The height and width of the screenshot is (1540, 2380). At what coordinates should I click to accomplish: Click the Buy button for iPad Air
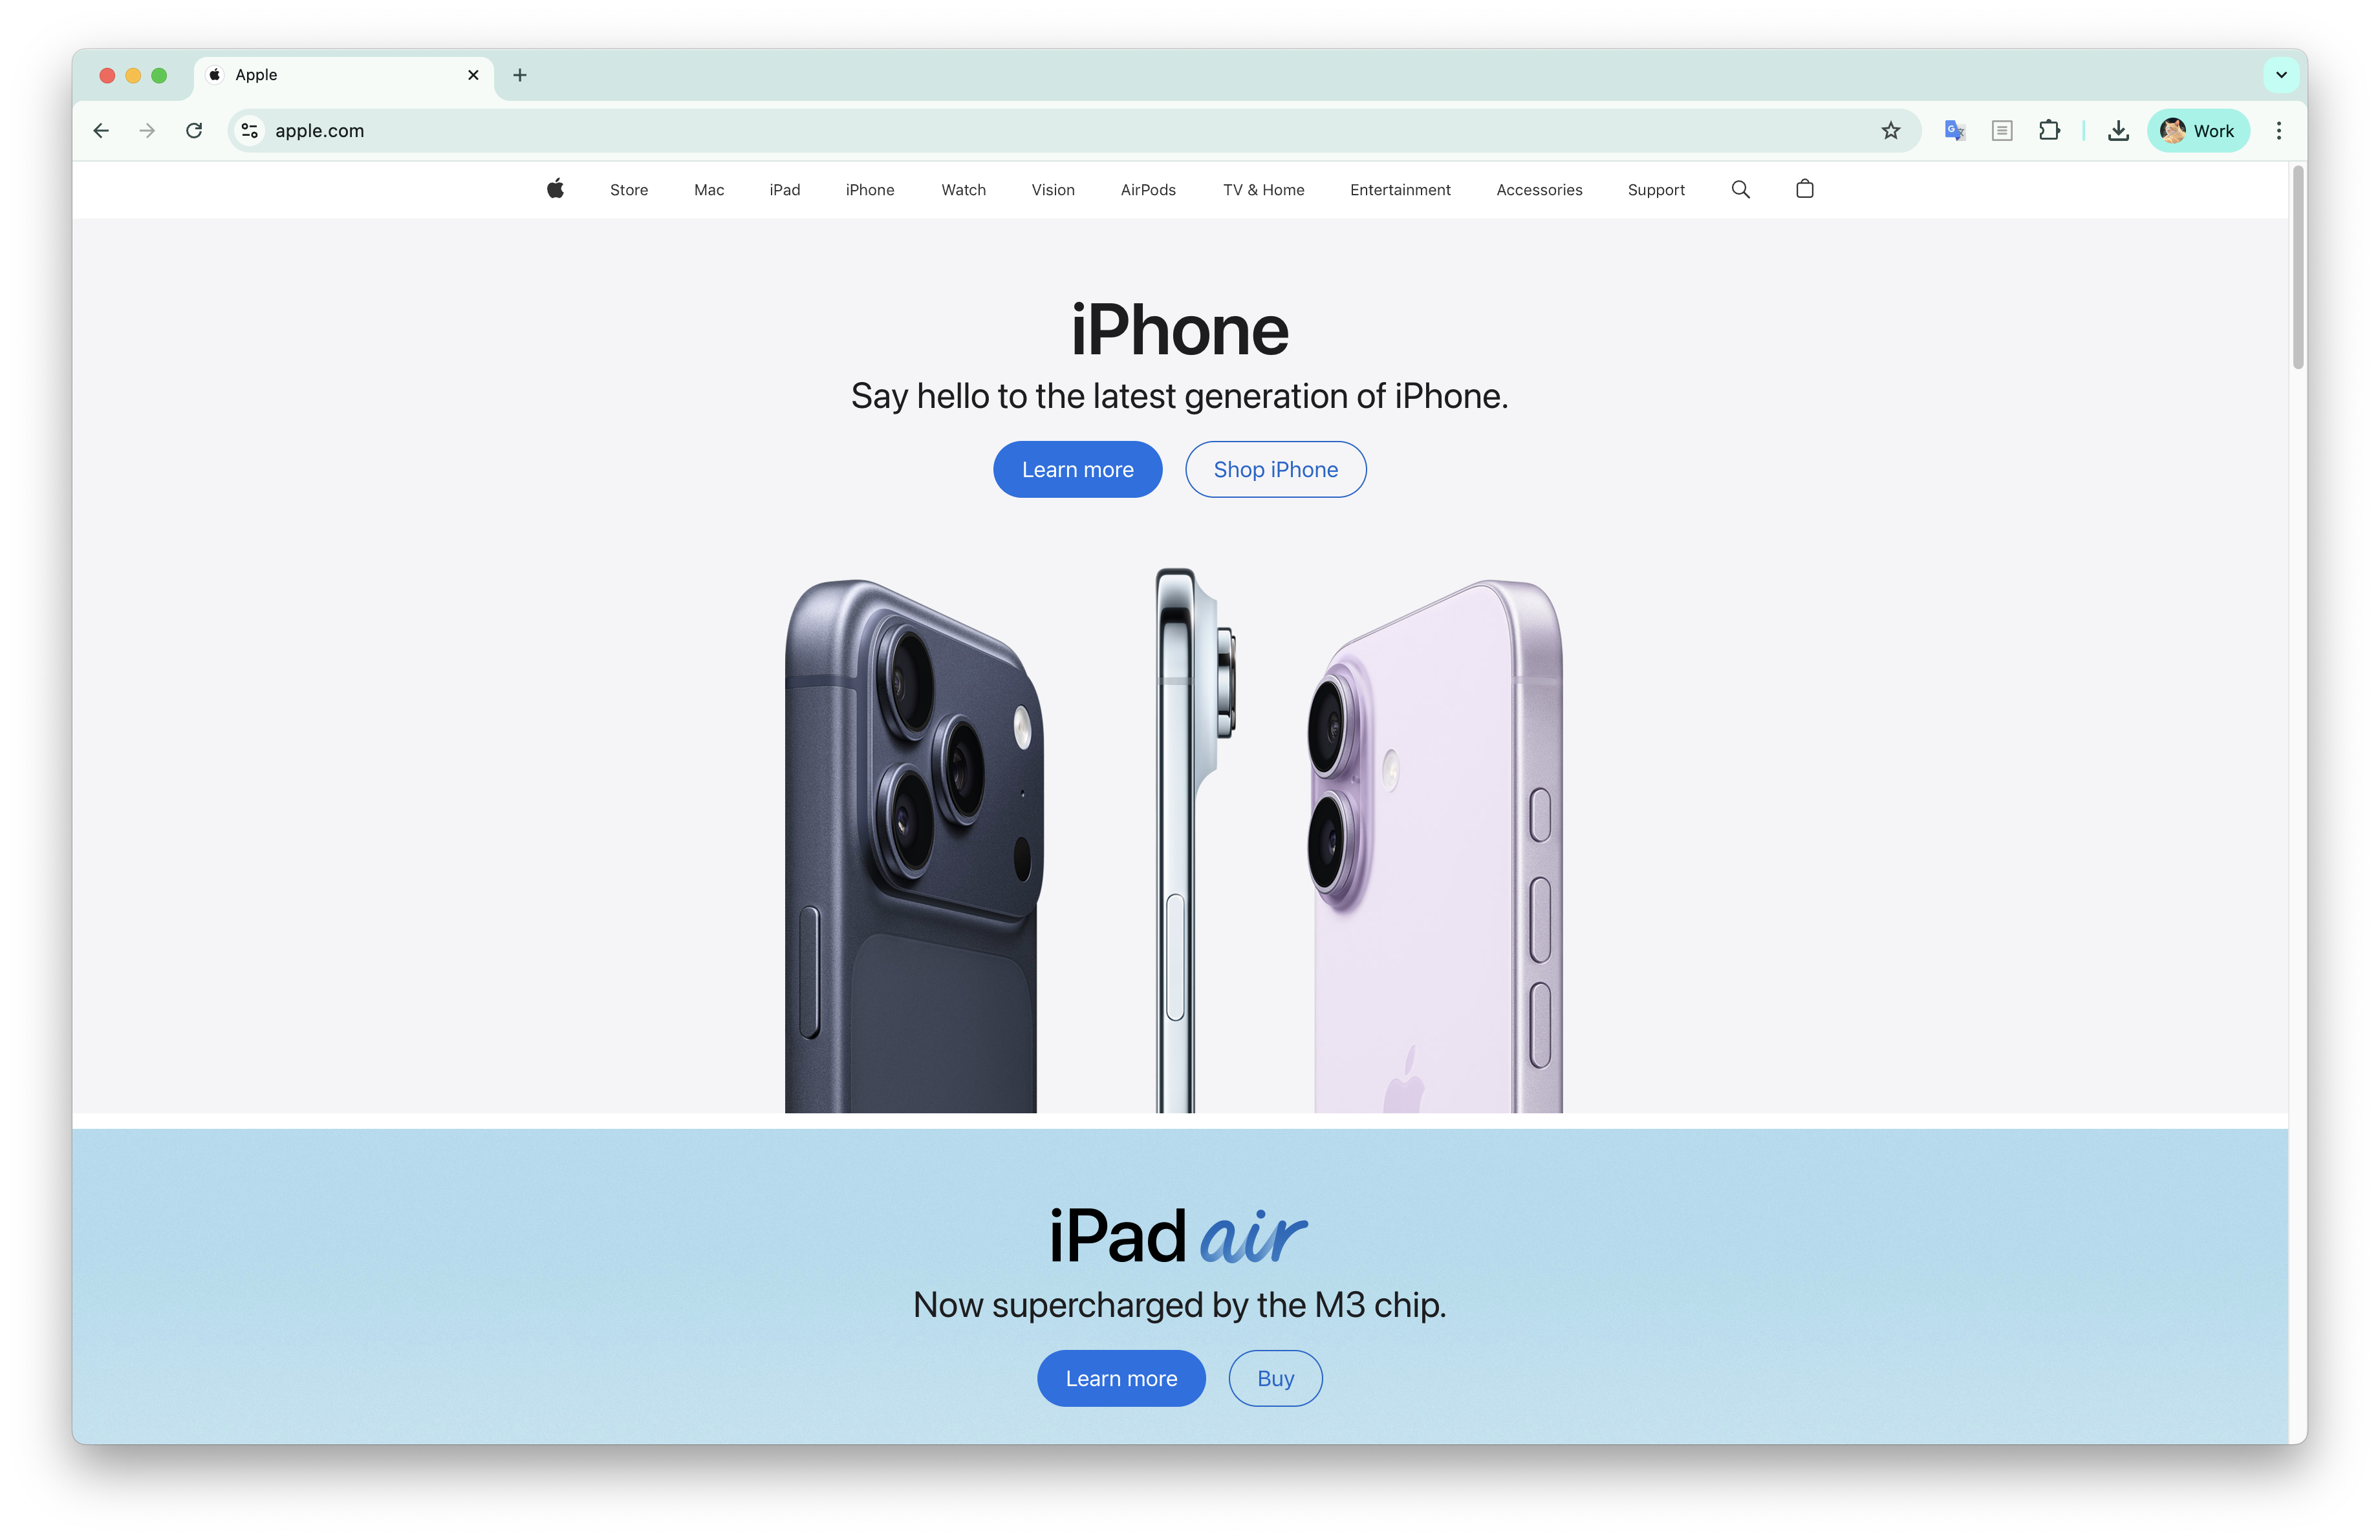[1275, 1378]
